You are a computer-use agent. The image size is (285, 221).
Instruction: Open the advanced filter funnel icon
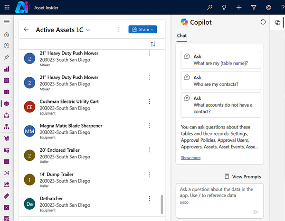(x=254, y=7)
